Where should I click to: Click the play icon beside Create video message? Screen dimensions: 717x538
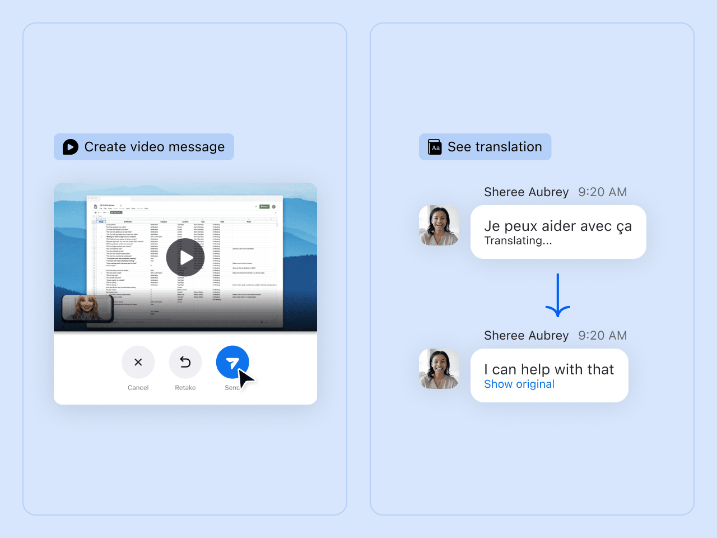coord(69,147)
